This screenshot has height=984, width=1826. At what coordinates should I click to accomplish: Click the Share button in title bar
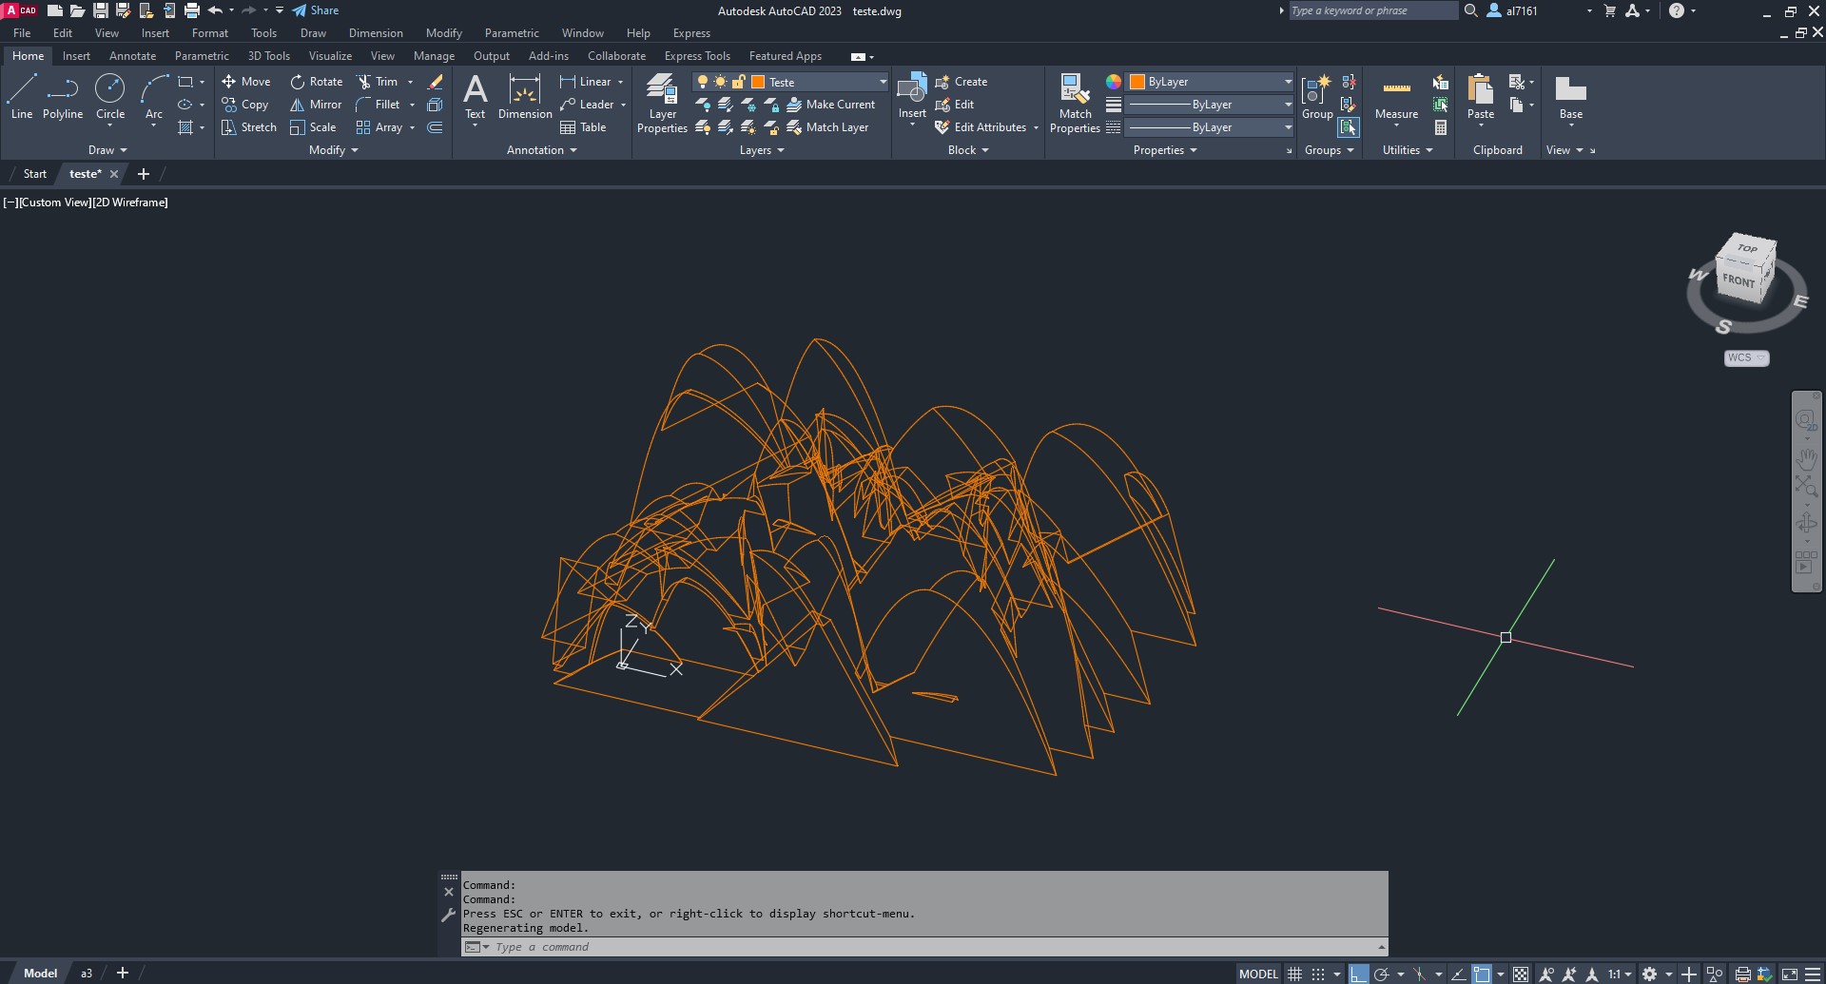click(316, 10)
